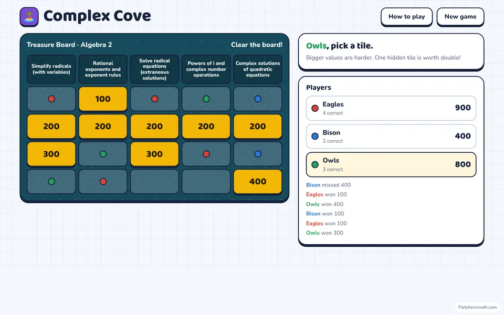Image resolution: width=504 pixels, height=315 pixels.
Task: Click the 'Owls won 400' log entry
Action: [324, 204]
